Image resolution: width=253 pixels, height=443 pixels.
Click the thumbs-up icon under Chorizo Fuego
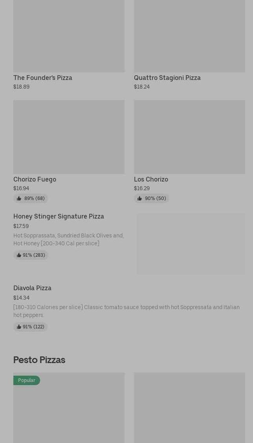[x=19, y=198]
